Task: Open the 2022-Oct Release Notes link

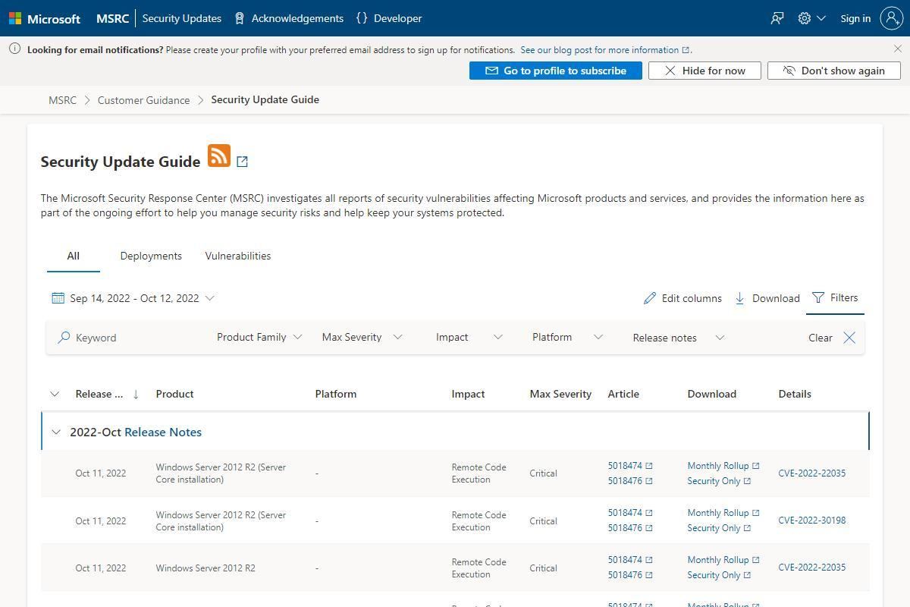Action: [163, 432]
